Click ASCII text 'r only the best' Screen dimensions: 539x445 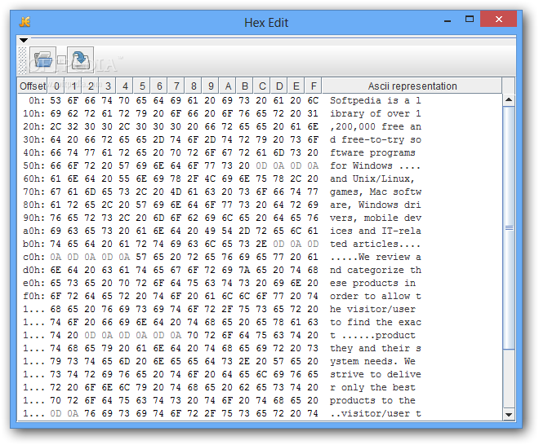click(372, 387)
